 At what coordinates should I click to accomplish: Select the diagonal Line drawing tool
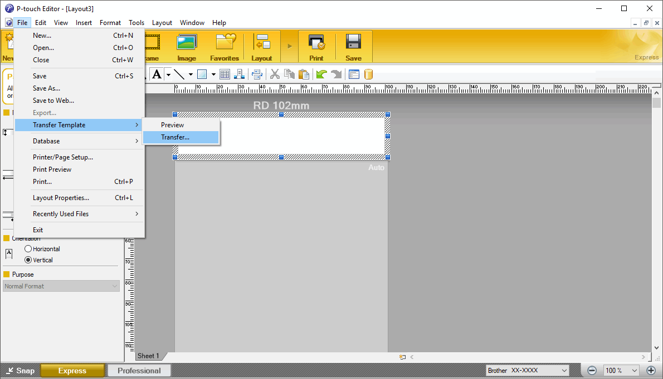coord(179,74)
